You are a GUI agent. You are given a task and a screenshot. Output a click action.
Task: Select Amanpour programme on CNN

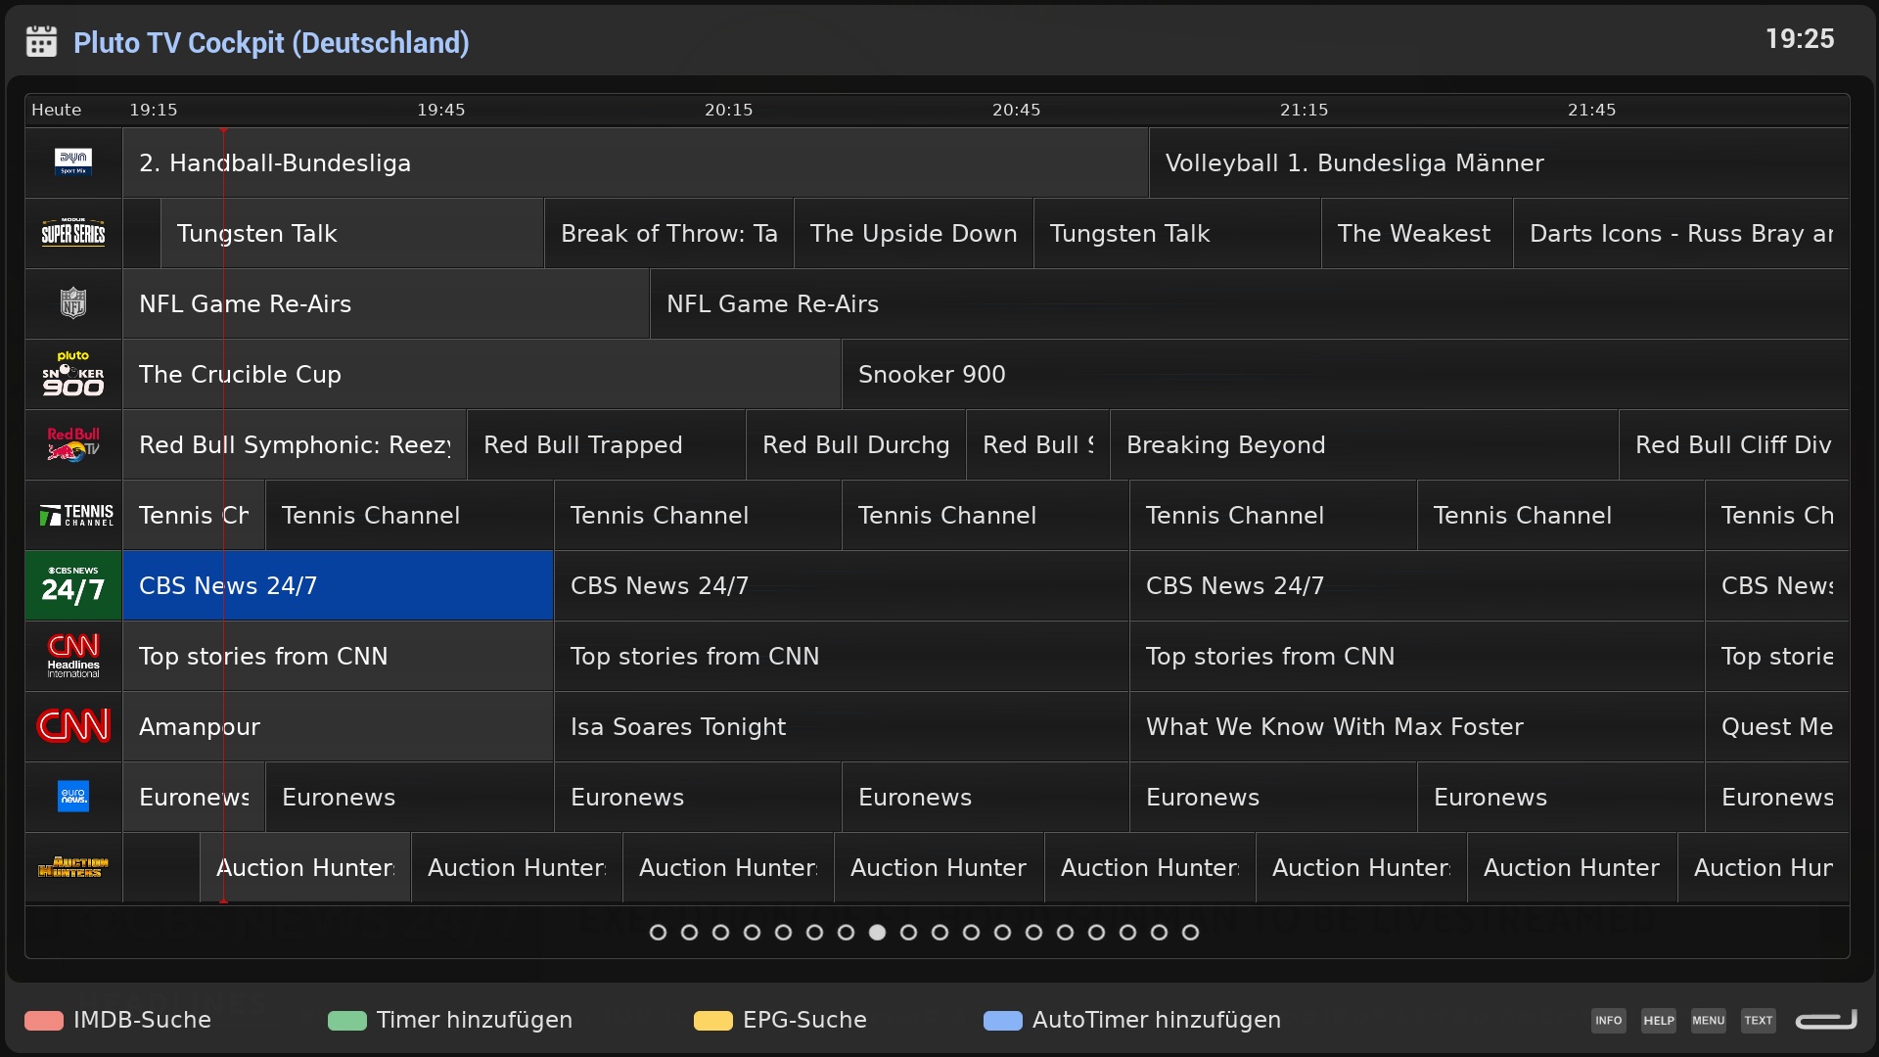point(338,726)
